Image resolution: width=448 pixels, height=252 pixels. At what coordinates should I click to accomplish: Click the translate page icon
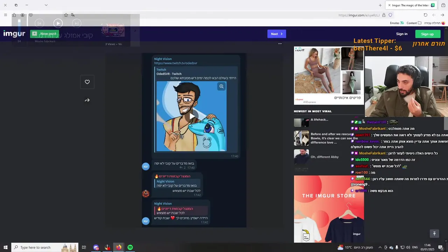click(73, 15)
